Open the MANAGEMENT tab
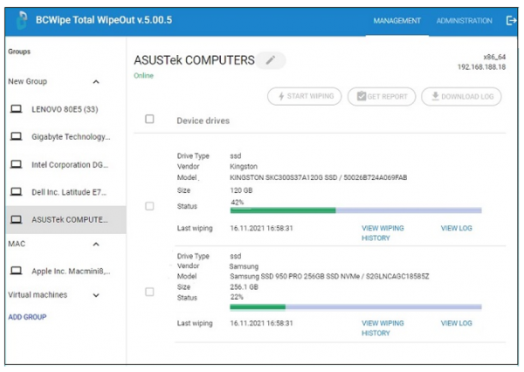Image resolution: width=524 pixels, height=372 pixels. click(x=397, y=21)
